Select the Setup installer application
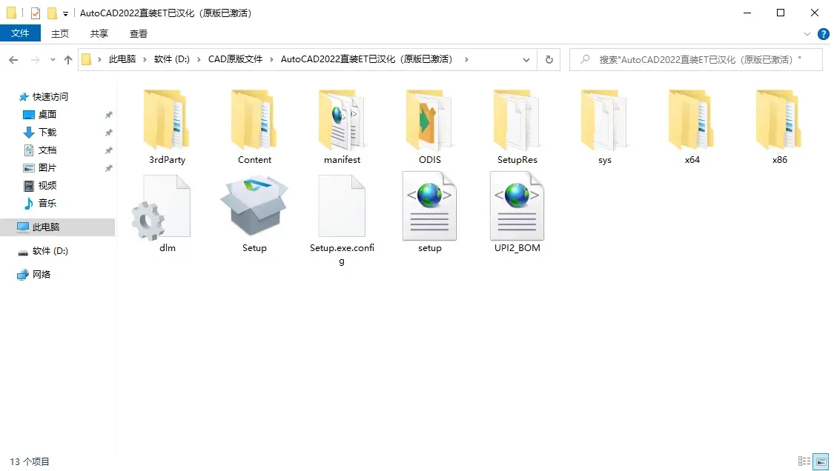 (254, 214)
